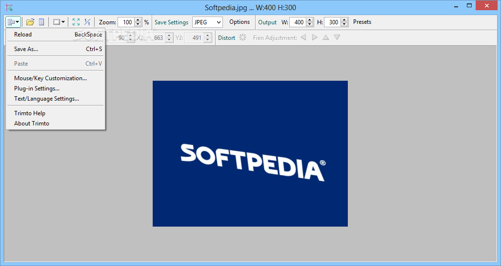Screen dimensions: 501x266
Task: Click the Output label
Action: (x=267, y=22)
